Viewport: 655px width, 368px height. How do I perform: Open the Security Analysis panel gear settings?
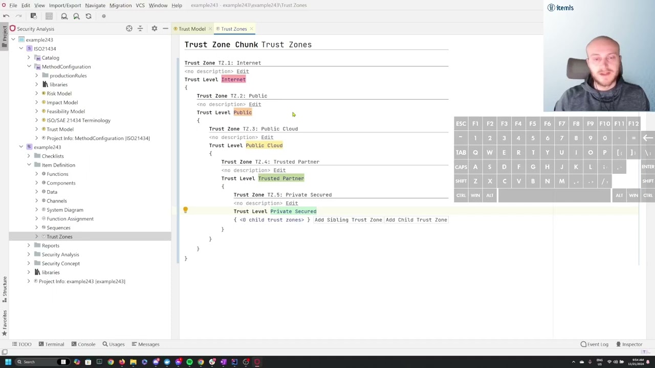(x=154, y=29)
